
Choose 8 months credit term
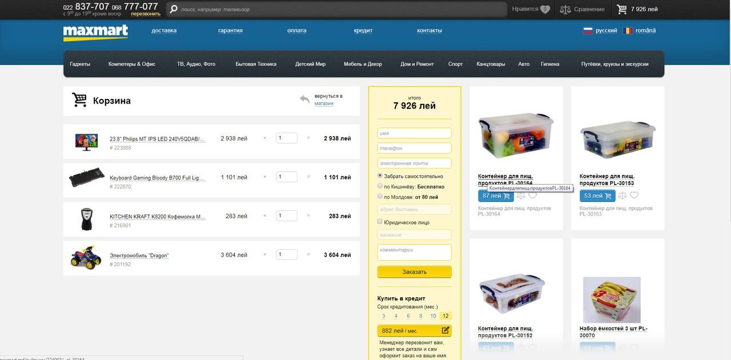pyautogui.click(x=421, y=316)
